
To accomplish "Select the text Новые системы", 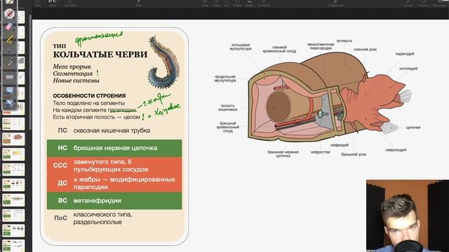I will click(x=76, y=80).
